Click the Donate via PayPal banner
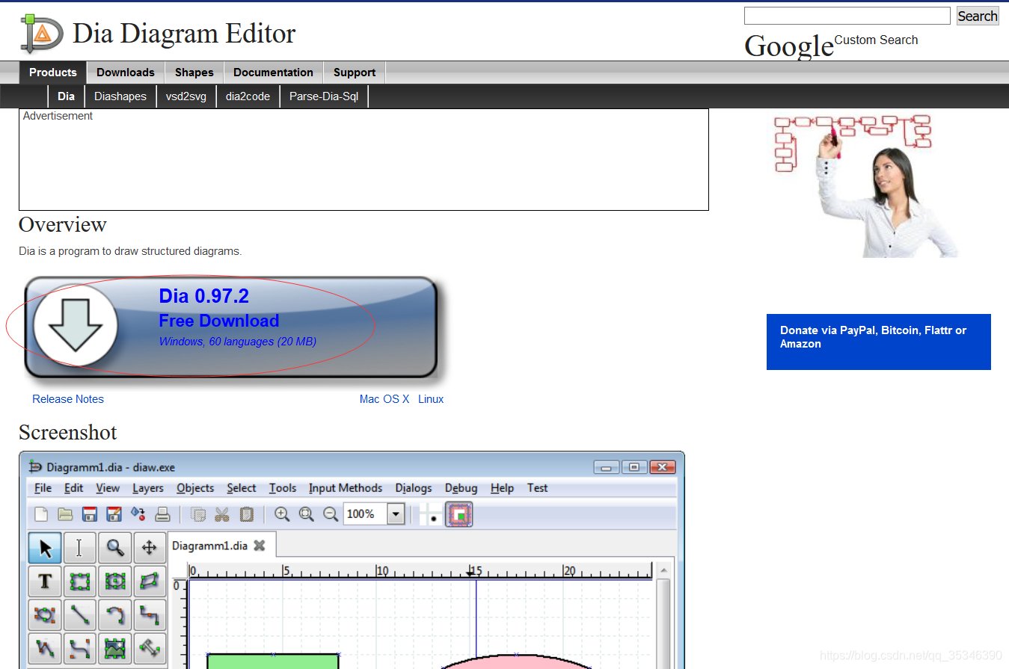The height and width of the screenshot is (669, 1009). [x=879, y=342]
